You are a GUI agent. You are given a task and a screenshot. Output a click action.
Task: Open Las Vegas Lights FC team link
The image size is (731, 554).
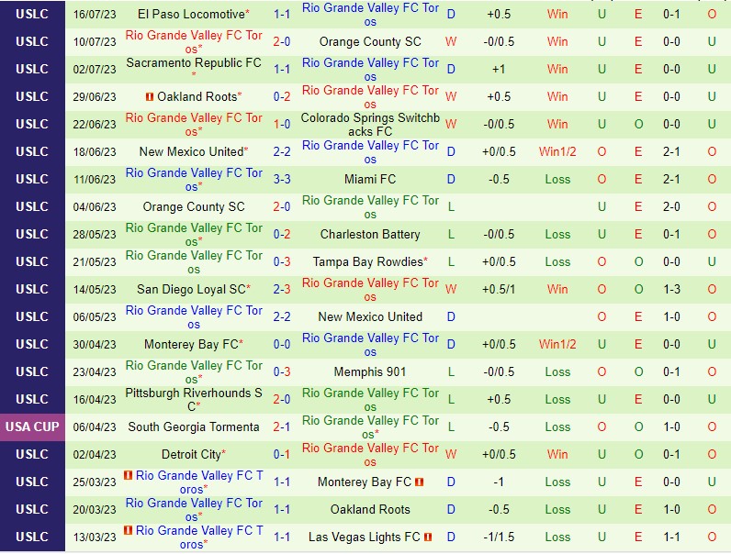coord(364,537)
